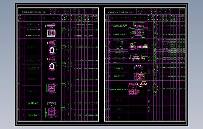Pick the right sheet's first-row process sketch
This screenshot has height=129, width=203.
tap(138, 30)
